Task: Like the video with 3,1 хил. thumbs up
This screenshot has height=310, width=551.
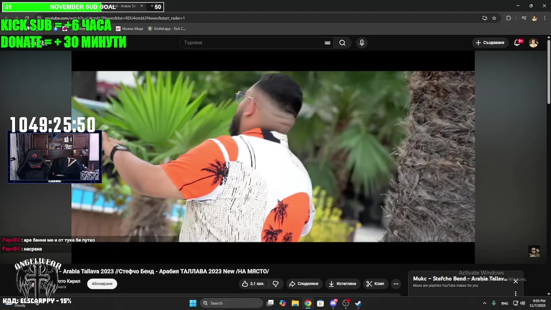Action: (253, 284)
